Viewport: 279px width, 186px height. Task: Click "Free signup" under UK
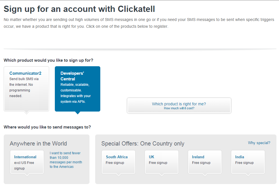click(x=158, y=163)
